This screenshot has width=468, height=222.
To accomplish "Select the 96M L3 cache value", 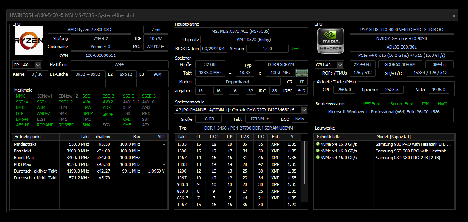I will pyautogui.click(x=158, y=79).
